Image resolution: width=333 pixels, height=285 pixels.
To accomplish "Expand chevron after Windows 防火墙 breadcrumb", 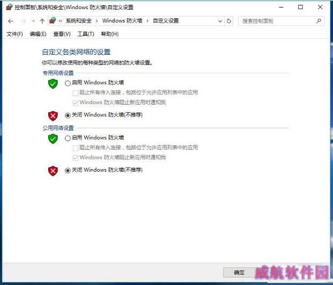I will point(147,21).
